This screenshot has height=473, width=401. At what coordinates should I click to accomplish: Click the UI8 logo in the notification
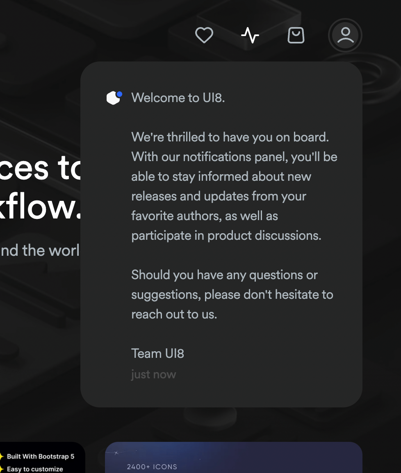tap(113, 98)
